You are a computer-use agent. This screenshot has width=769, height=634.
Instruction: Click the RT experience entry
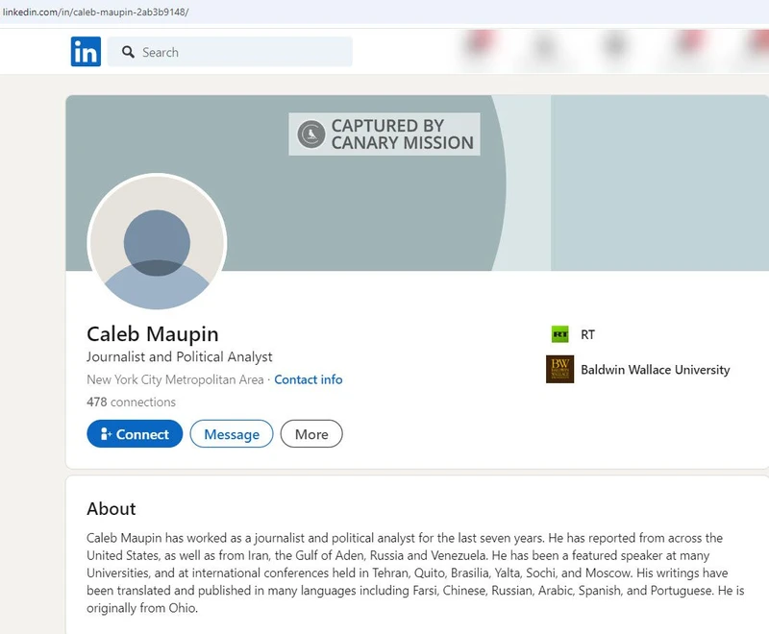pos(586,333)
